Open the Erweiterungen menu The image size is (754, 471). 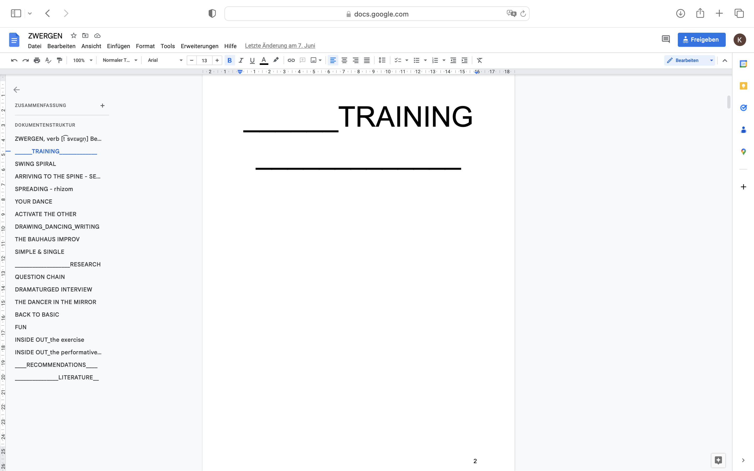tap(199, 46)
